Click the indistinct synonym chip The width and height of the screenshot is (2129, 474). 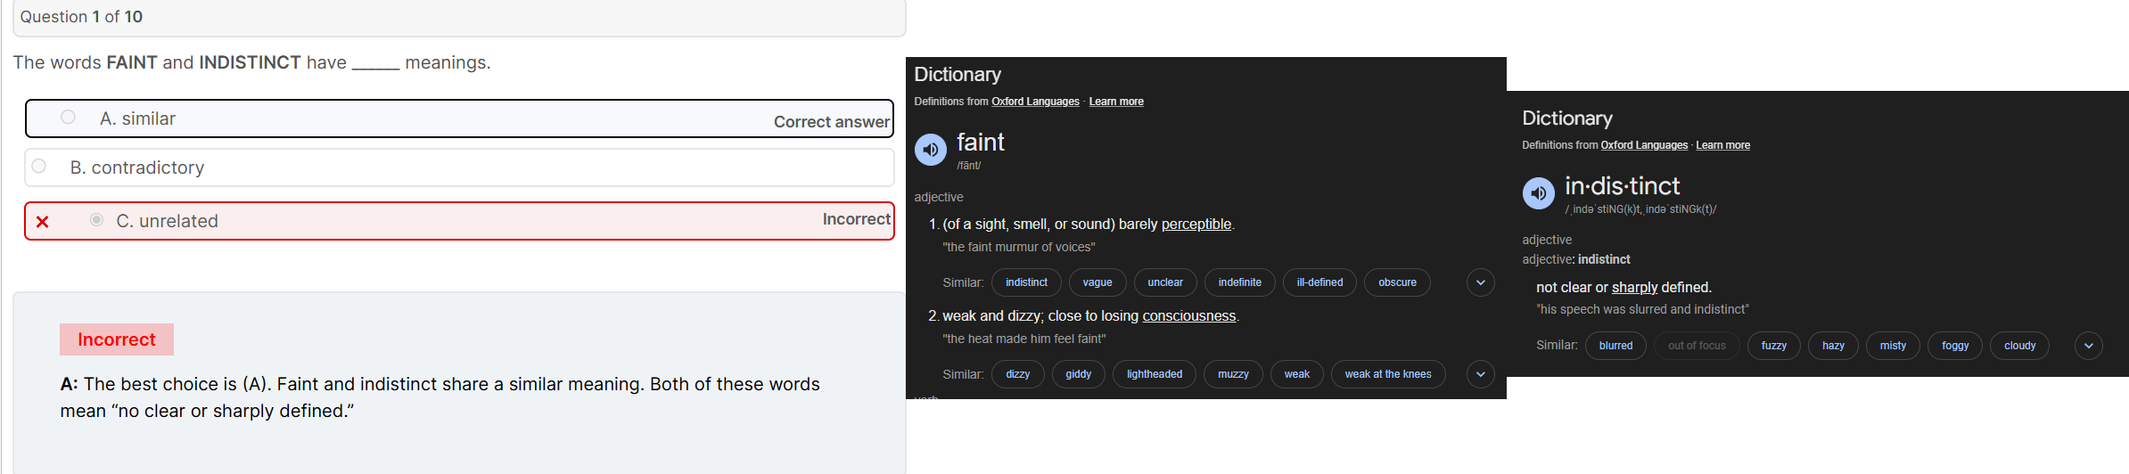click(1026, 282)
